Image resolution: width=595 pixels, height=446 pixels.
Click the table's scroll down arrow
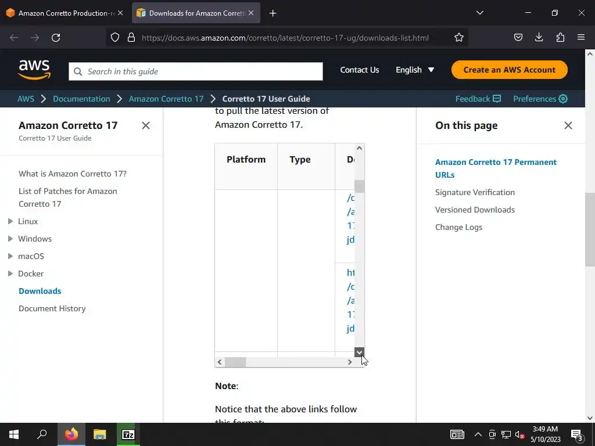pyautogui.click(x=359, y=353)
